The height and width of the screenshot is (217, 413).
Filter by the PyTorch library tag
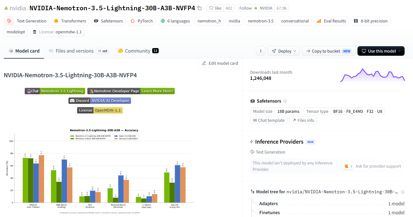pos(142,21)
